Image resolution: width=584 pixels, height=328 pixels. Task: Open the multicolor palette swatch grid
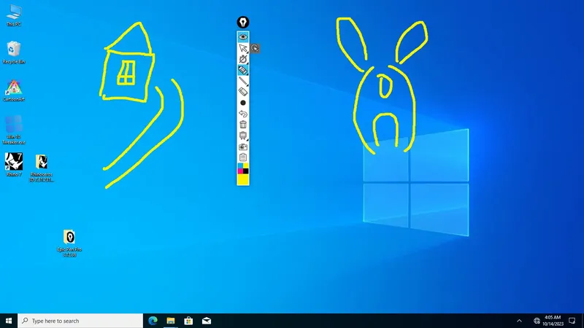click(x=243, y=168)
